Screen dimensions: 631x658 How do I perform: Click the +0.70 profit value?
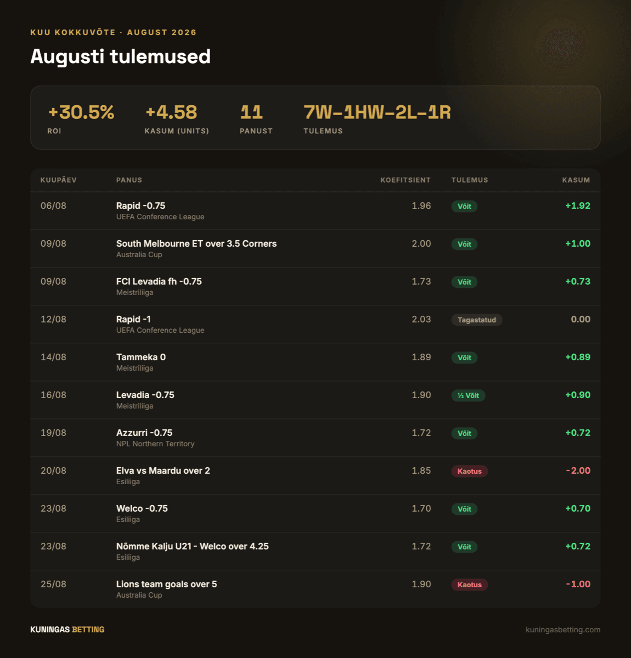pyautogui.click(x=578, y=508)
